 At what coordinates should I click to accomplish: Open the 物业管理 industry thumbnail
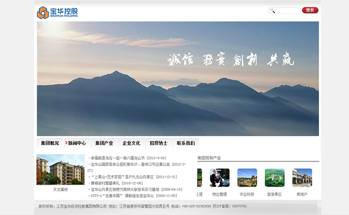point(220,178)
